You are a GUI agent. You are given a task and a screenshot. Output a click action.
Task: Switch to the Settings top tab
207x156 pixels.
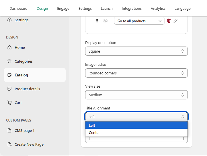[85, 8]
